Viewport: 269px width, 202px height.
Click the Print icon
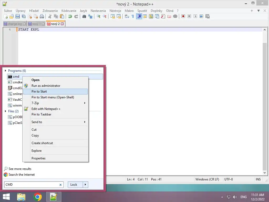pyautogui.click(x=42, y=16)
